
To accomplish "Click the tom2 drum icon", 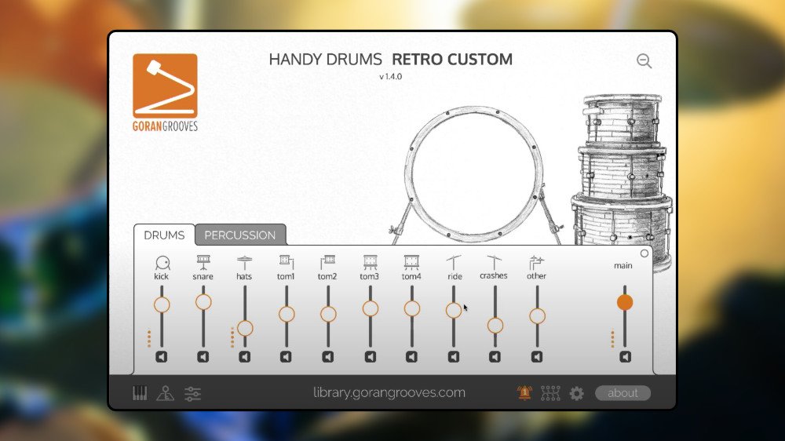I will (x=328, y=263).
